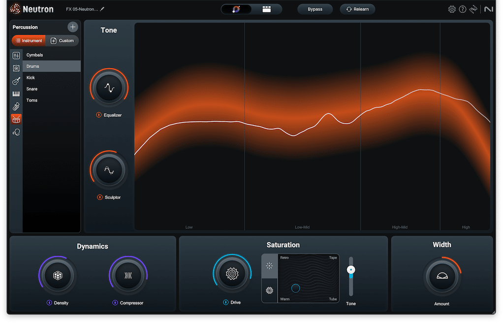The image size is (504, 324).
Task: Click the Tone section title
Action: tap(109, 30)
